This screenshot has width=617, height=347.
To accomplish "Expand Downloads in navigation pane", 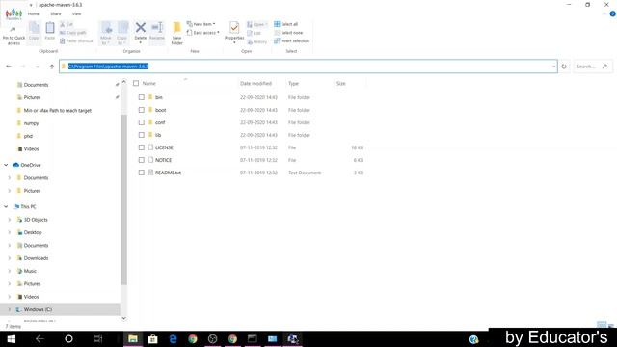I will [x=10, y=258].
